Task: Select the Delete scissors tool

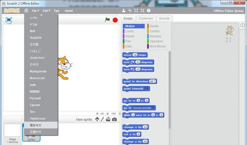Action: (130, 10)
